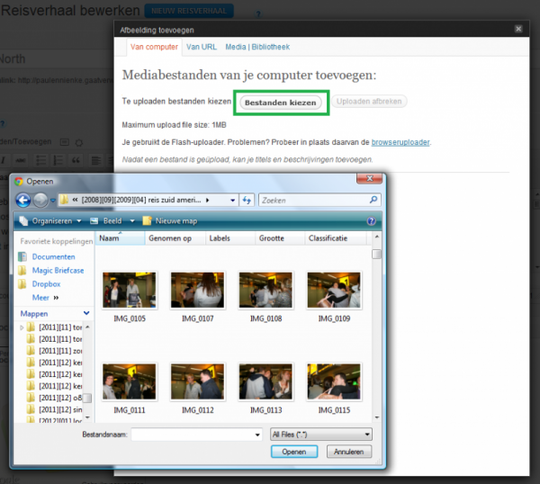Open Documenten in favorite links
The width and height of the screenshot is (540, 484).
coord(52,256)
